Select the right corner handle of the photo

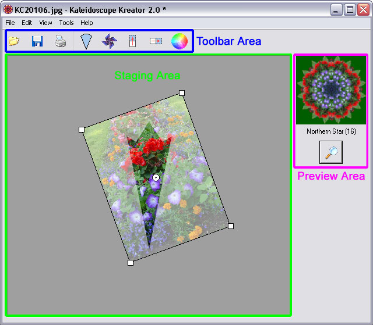coord(231,226)
